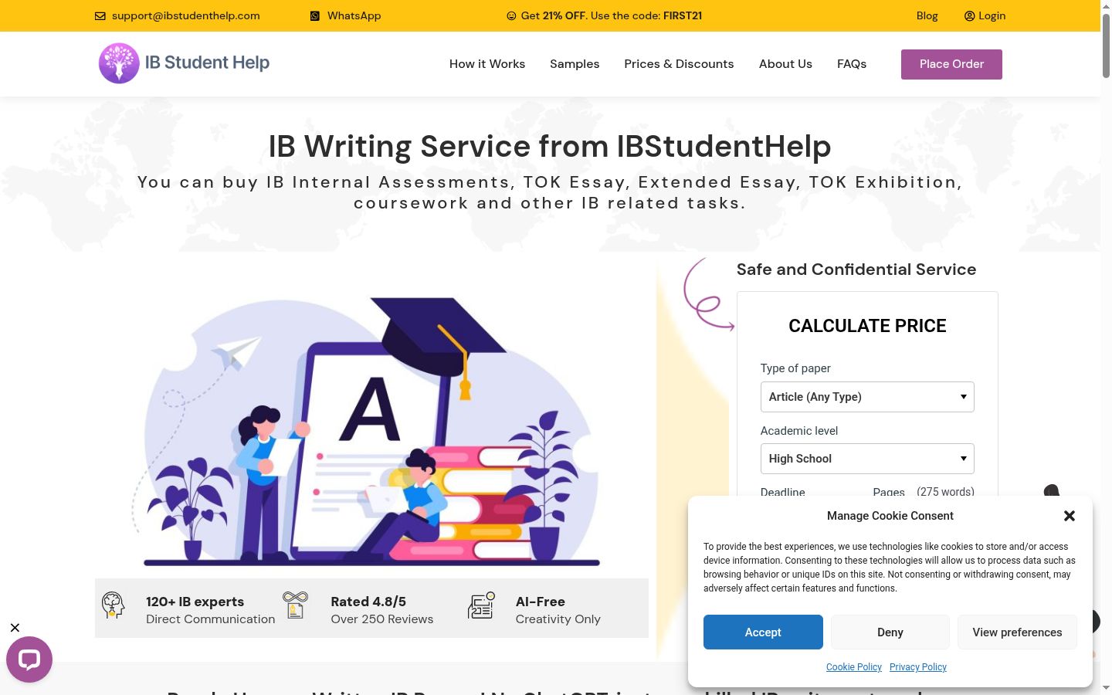Open the Privacy Policy link

[918, 667]
